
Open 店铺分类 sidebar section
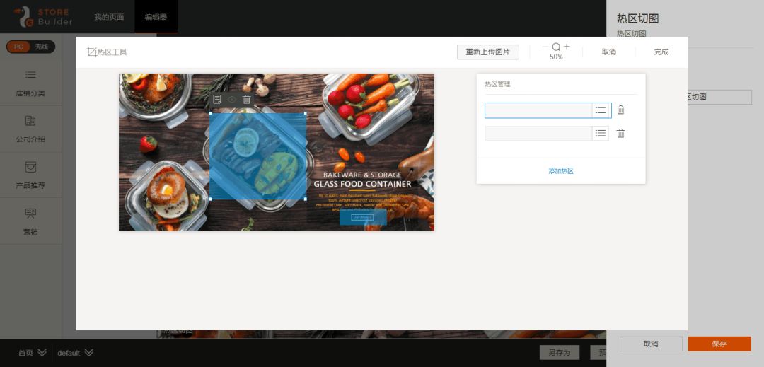[30, 83]
